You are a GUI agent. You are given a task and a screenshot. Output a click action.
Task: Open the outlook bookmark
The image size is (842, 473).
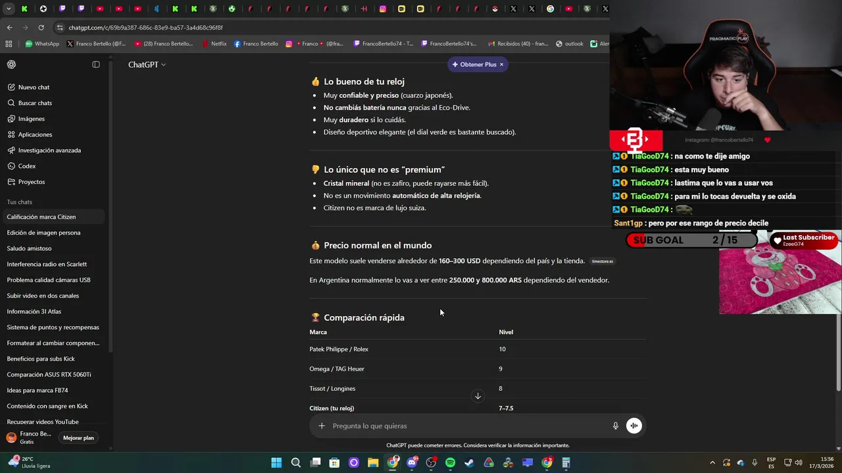pyautogui.click(x=570, y=44)
